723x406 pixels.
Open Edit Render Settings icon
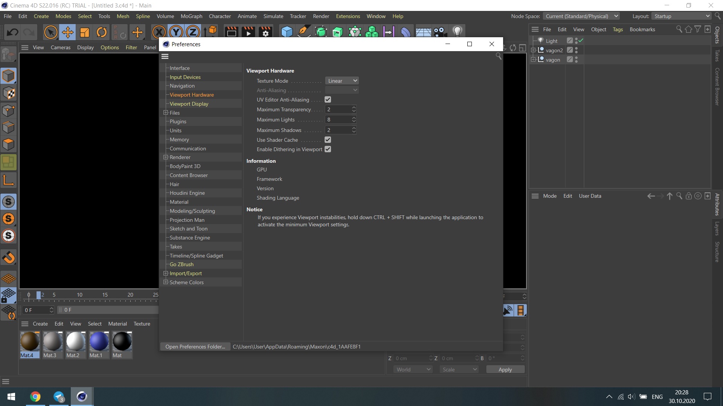(x=265, y=32)
